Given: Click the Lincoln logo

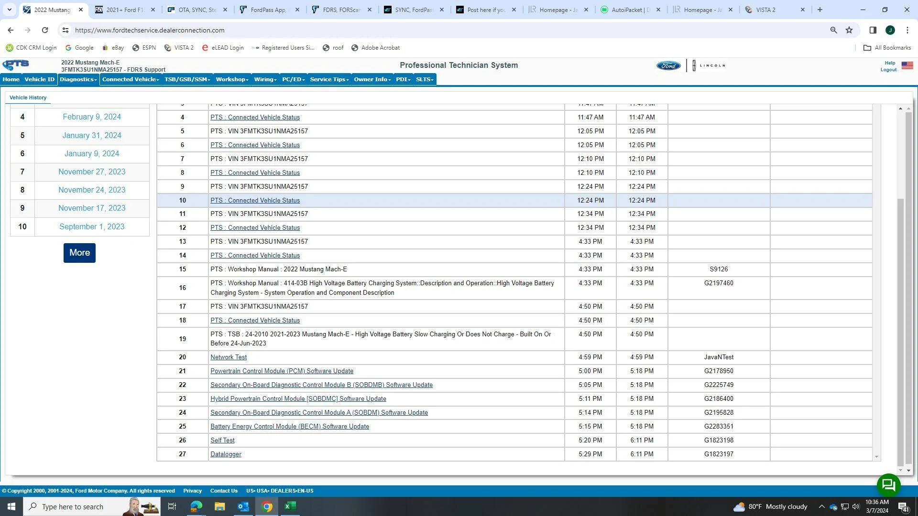Looking at the screenshot, I should point(709,65).
